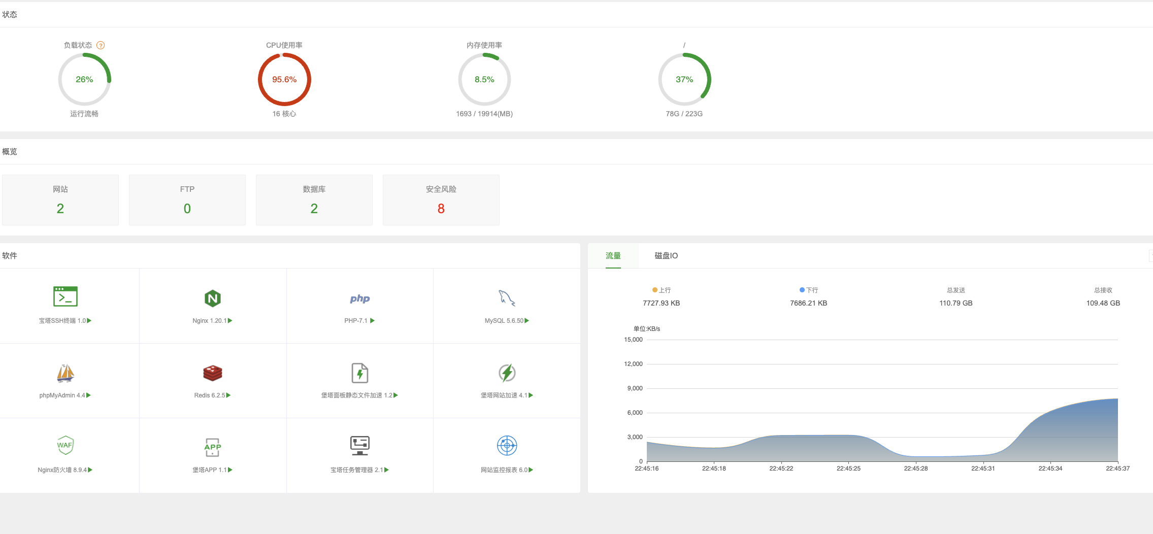Click the question mark beside 负载状态
Screen dimensions: 1153x534
coord(101,45)
